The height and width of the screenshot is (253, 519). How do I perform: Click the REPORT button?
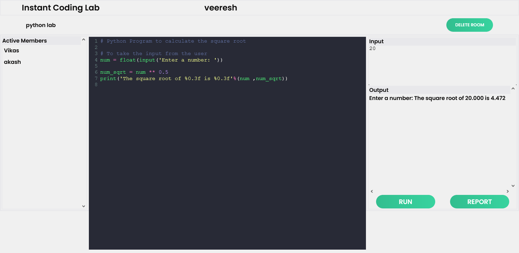coord(479,202)
